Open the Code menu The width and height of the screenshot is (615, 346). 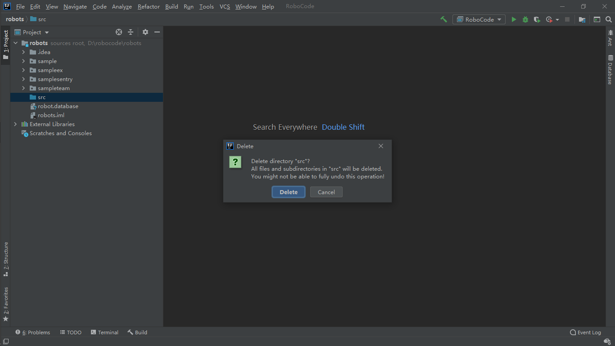coord(99,6)
